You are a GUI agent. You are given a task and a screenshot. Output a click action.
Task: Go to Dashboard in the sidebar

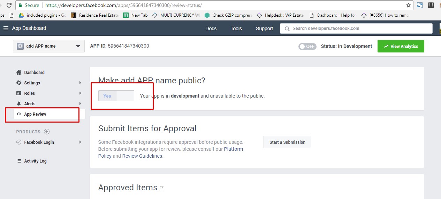(34, 72)
